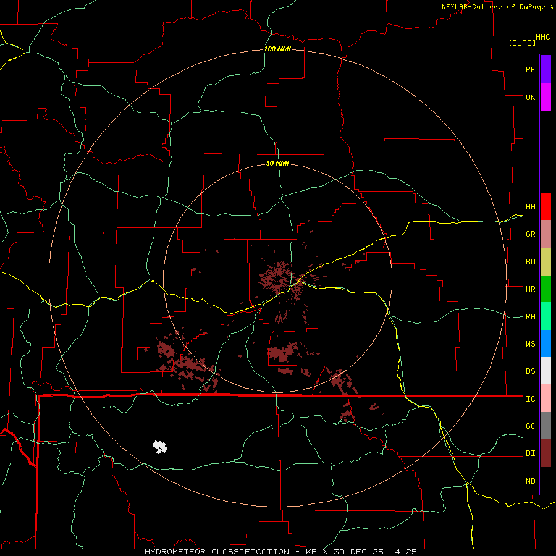Click the blue WS legend swatch

tap(545, 343)
